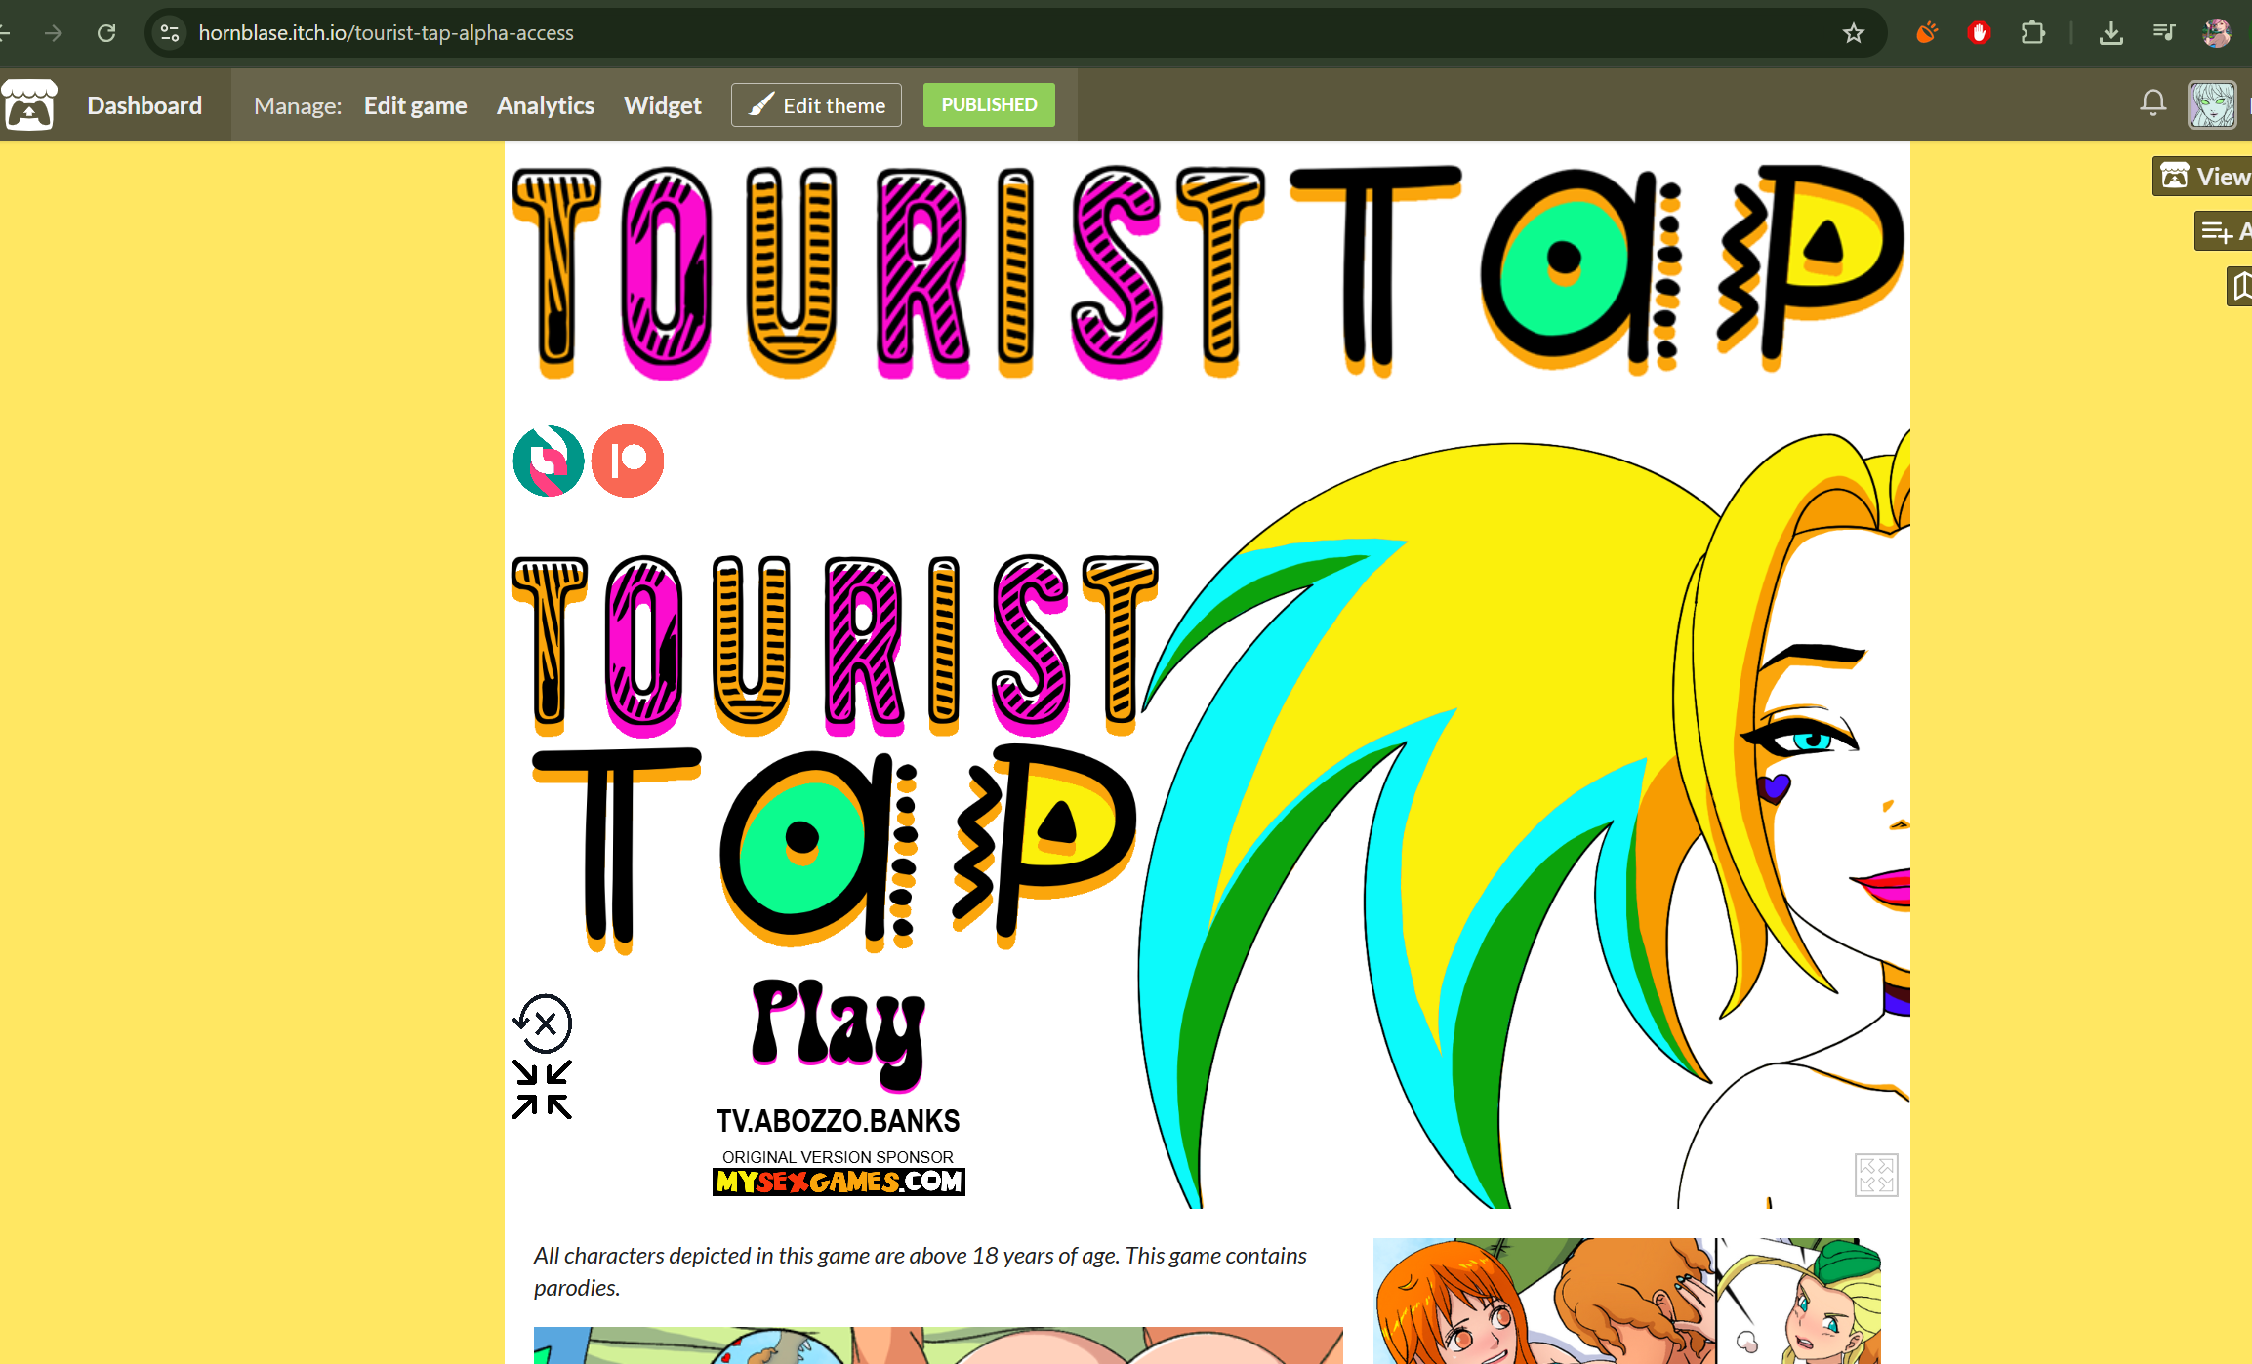Viewport: 2252px width, 1364px height.
Task: Click the green PUBLISHED button
Action: (x=988, y=104)
